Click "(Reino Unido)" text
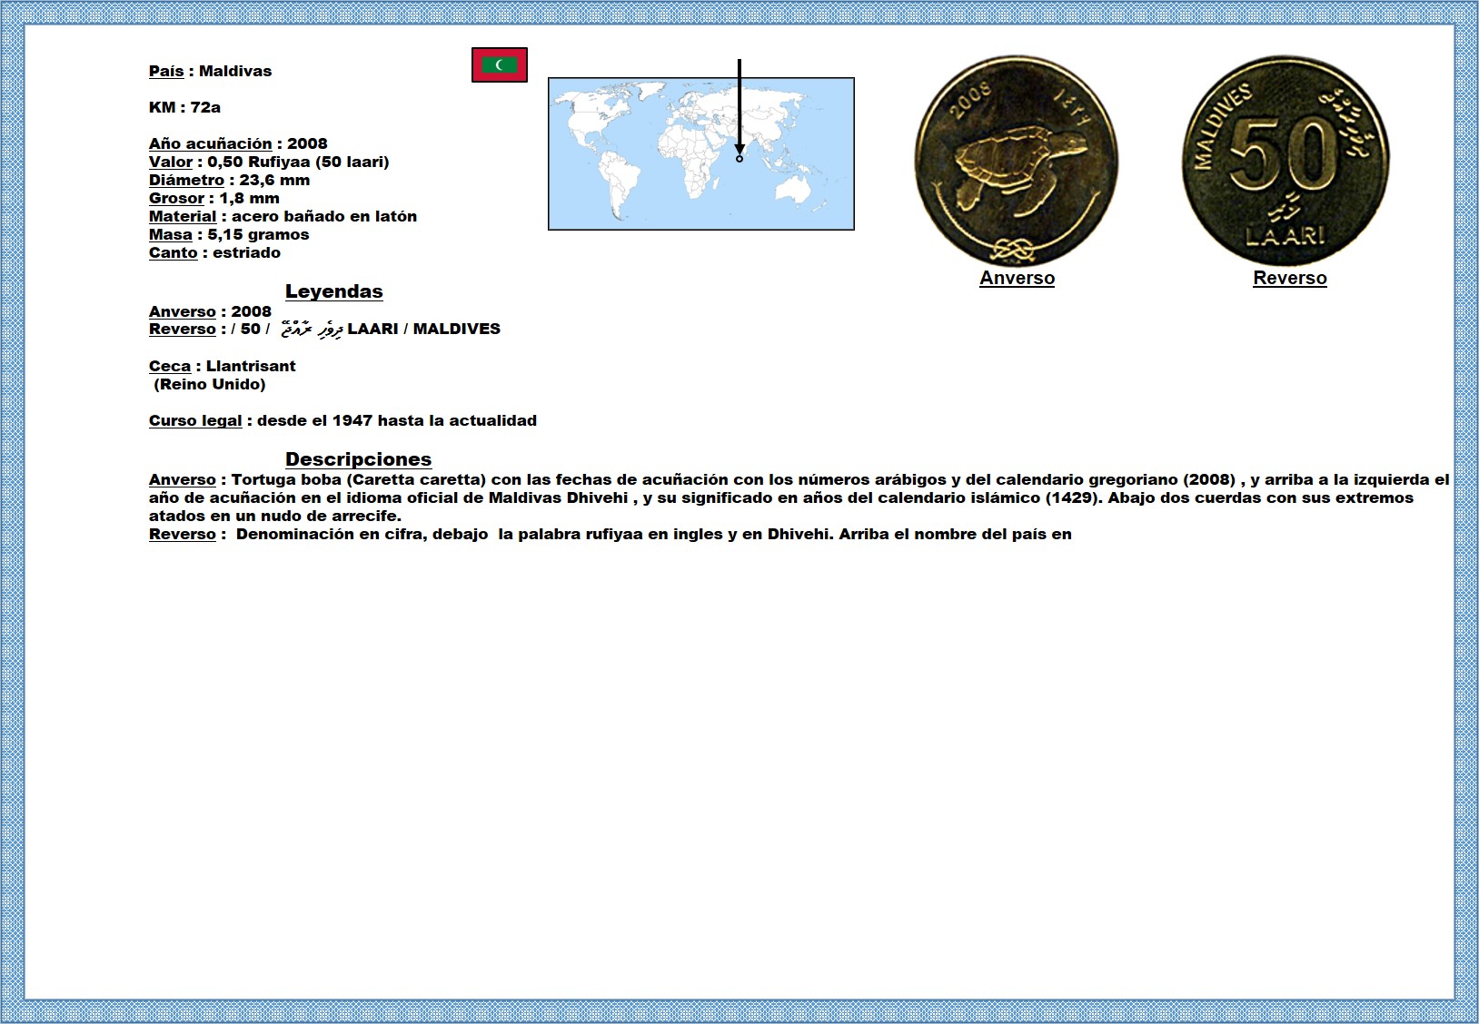1479x1024 pixels. (x=210, y=384)
